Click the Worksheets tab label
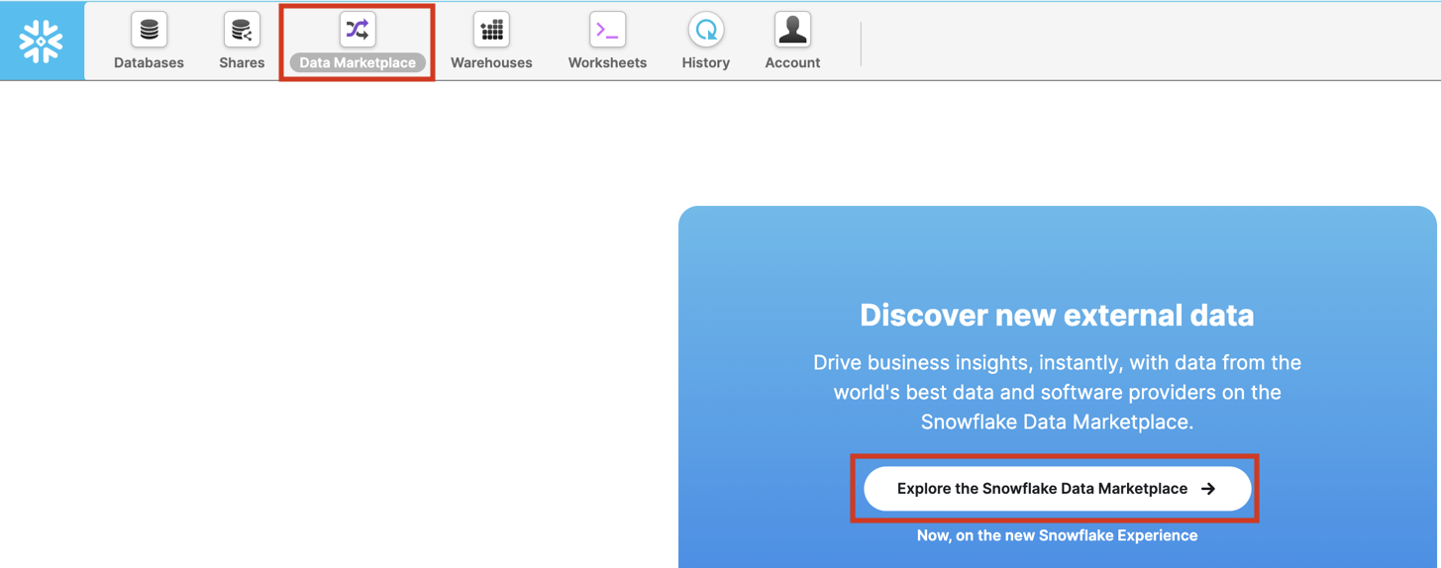1441x568 pixels. tap(607, 62)
